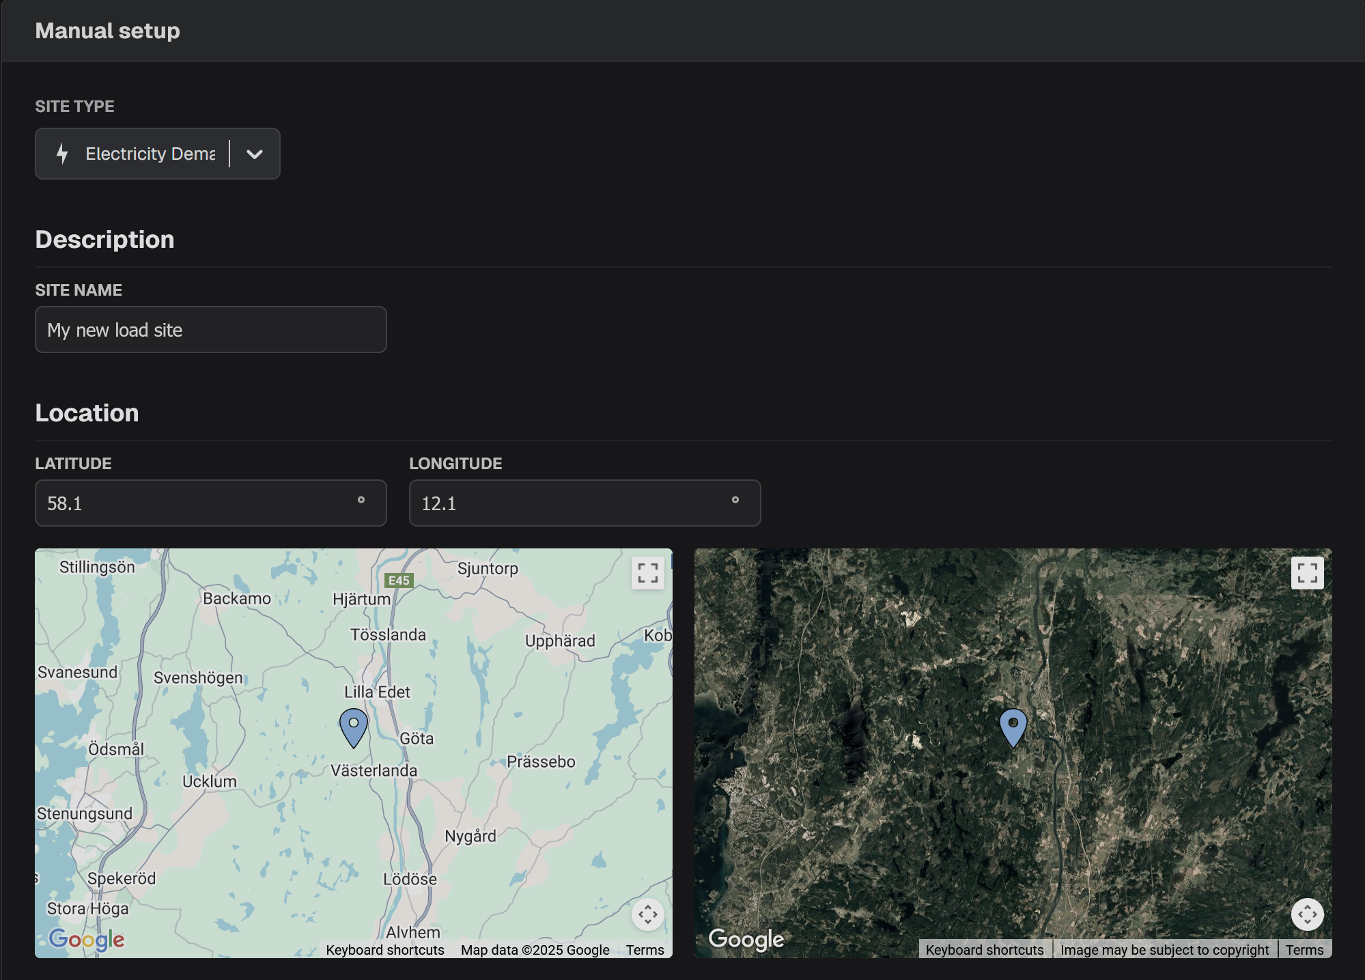Open Keyboard shortcuts on the satellite map

click(984, 950)
